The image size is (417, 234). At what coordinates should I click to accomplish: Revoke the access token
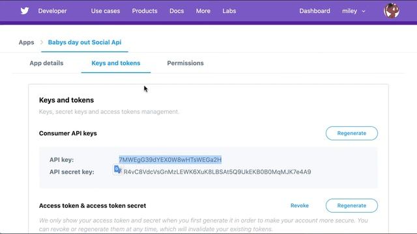[300, 205]
